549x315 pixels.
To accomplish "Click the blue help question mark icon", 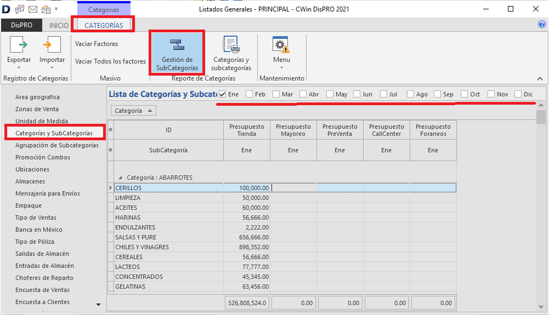I will (542, 25).
